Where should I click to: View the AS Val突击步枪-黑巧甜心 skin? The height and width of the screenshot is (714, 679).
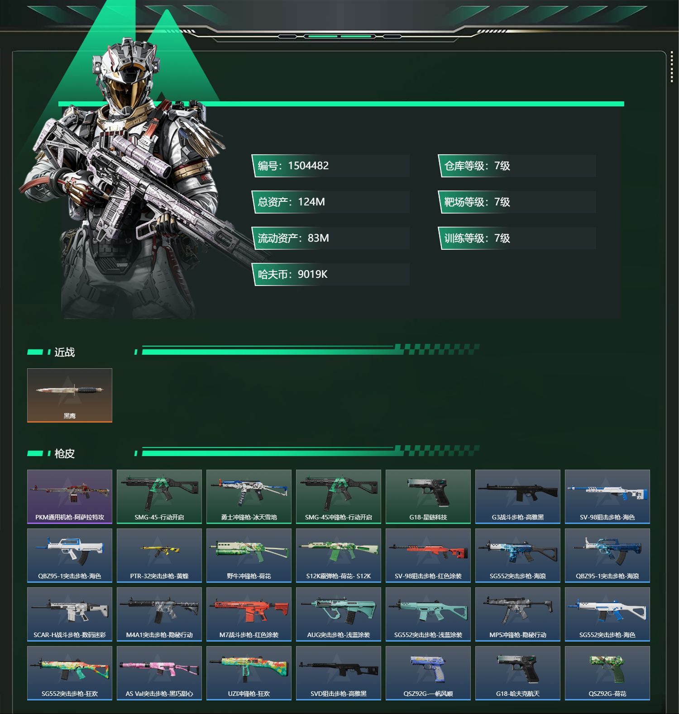pos(159,673)
